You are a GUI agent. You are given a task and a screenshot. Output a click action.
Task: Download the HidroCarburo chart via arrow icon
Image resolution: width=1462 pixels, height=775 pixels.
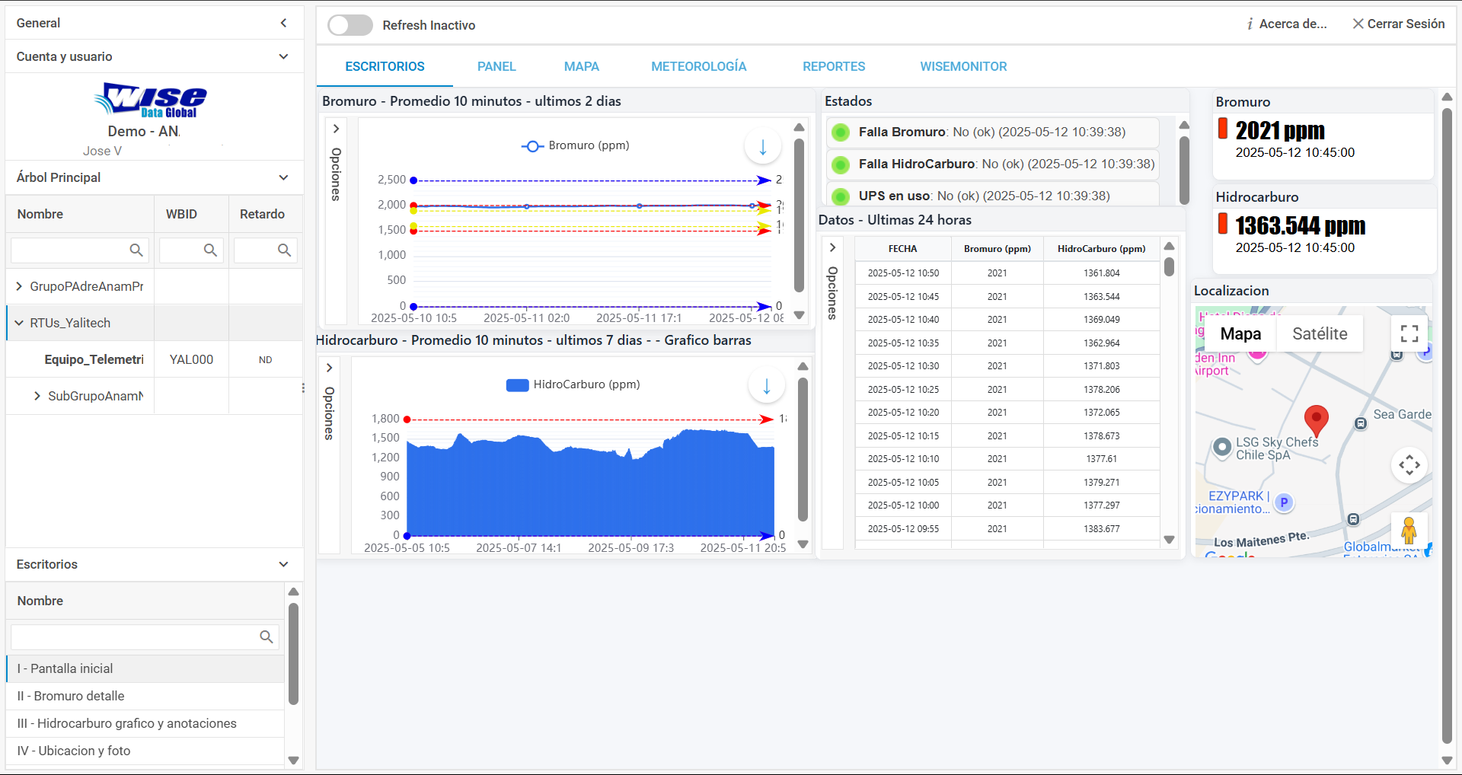point(767,385)
